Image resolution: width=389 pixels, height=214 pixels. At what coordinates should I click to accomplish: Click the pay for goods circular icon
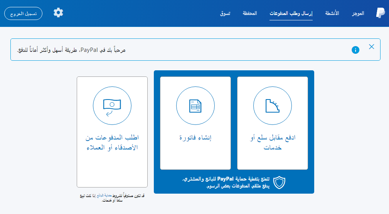[273, 106]
